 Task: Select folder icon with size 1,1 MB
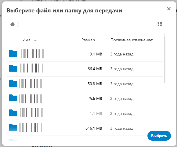tap(13, 113)
